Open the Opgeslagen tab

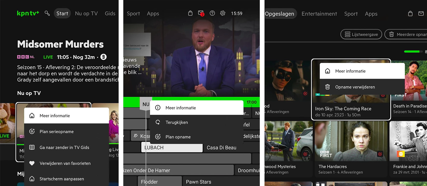click(x=280, y=14)
